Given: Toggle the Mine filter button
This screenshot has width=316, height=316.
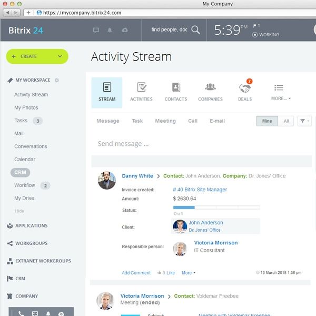Looking at the screenshot, I should (x=267, y=121).
